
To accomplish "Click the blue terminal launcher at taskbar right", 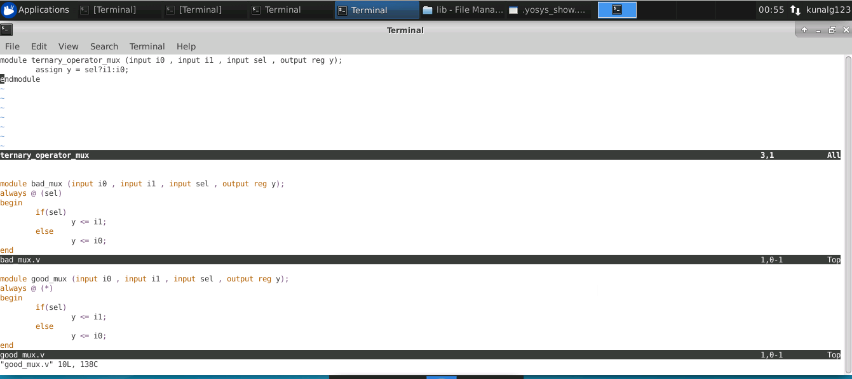I will [x=616, y=9].
